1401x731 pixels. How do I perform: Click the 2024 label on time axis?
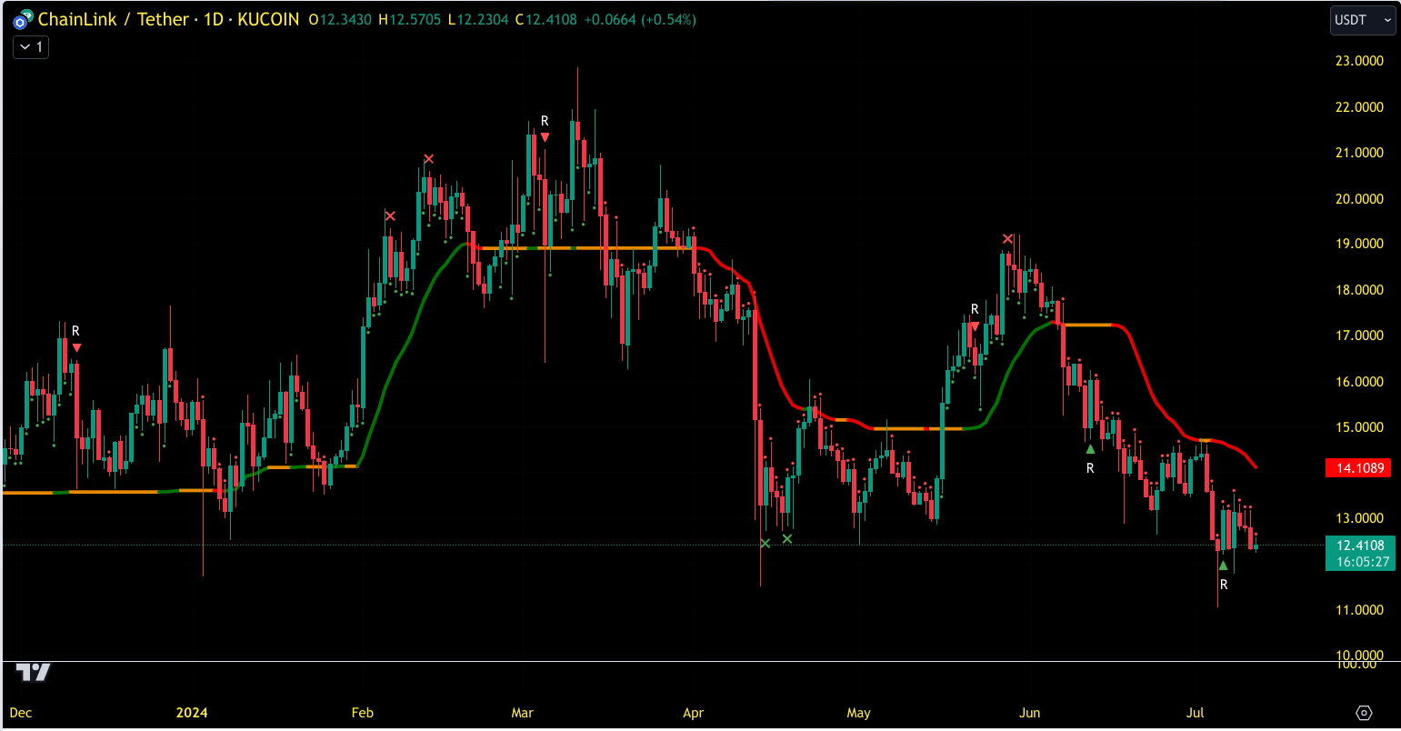tap(192, 713)
